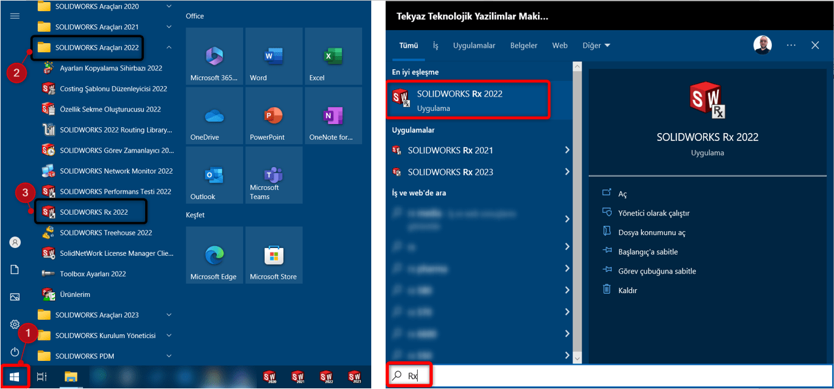
Task: Select the Uygulamalar search tab
Action: [475, 46]
